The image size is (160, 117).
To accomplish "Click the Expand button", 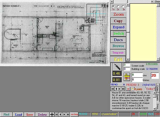I will pos(118,27).
